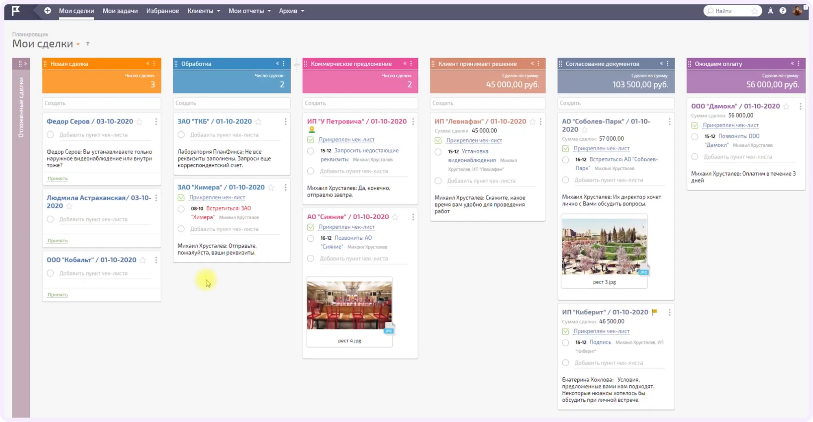The width and height of the screenshot is (813, 422).
Task: Switch to Мои сделки tab
Action: [76, 11]
